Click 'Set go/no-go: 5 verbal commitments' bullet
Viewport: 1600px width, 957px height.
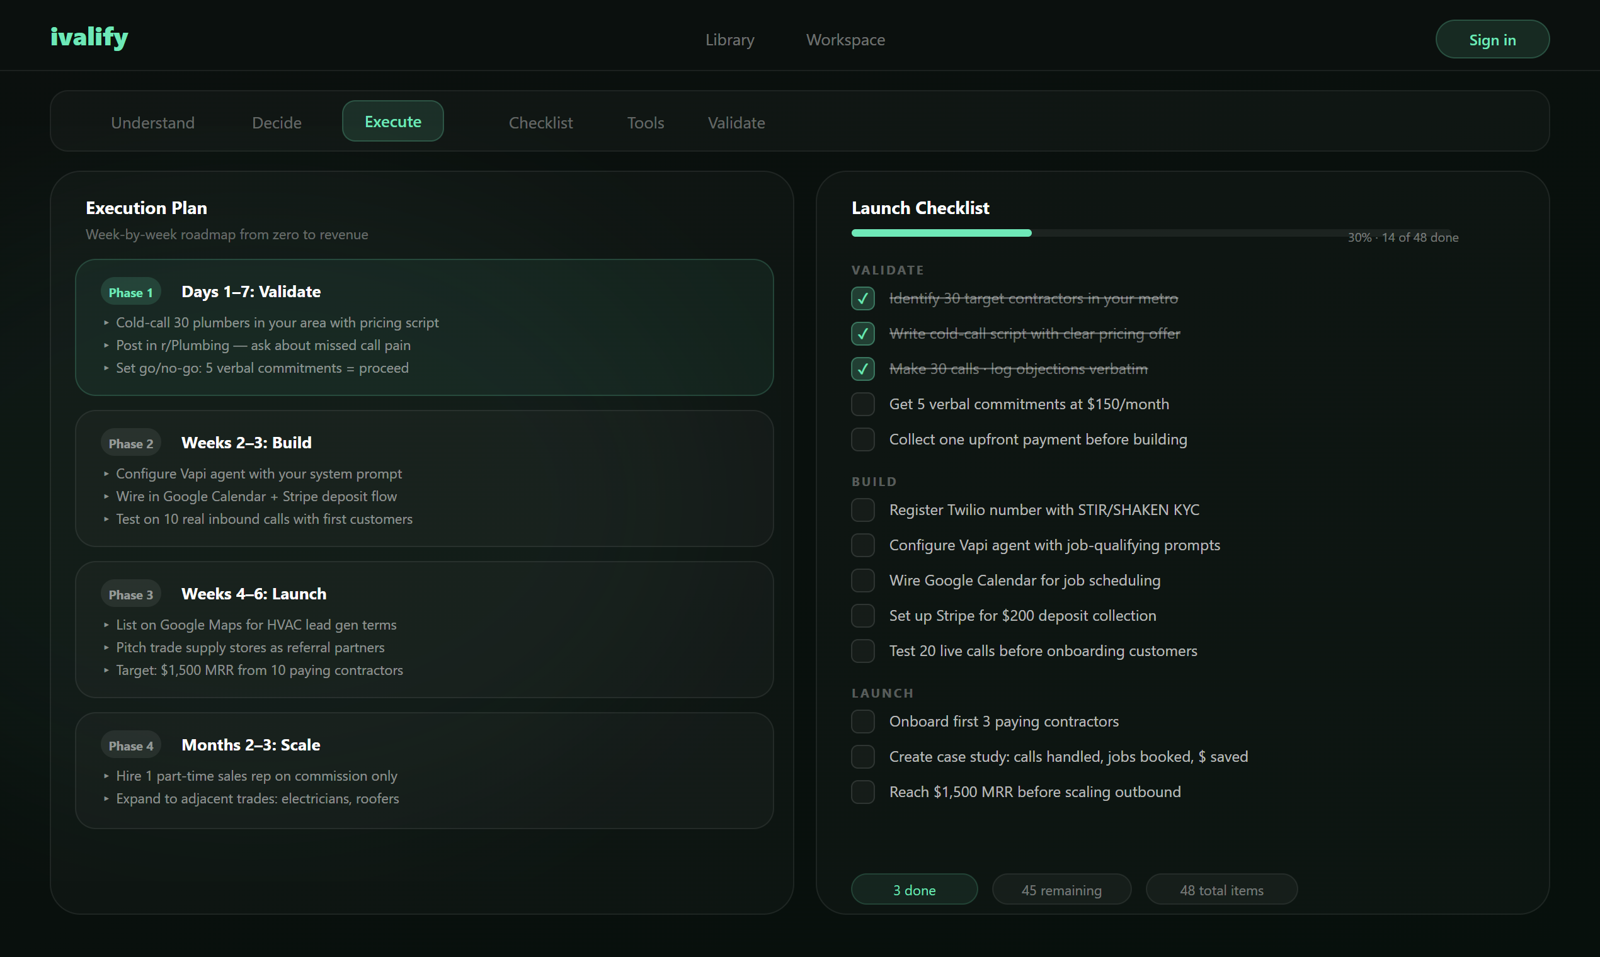(262, 368)
